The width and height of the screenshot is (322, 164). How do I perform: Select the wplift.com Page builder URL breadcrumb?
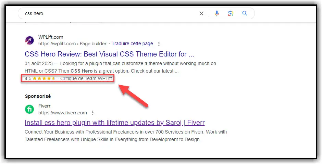pyautogui.click(x=72, y=44)
